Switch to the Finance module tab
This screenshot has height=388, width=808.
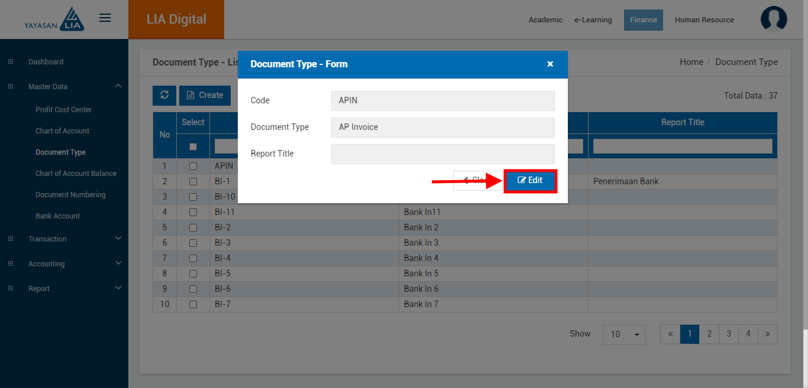[x=643, y=20]
